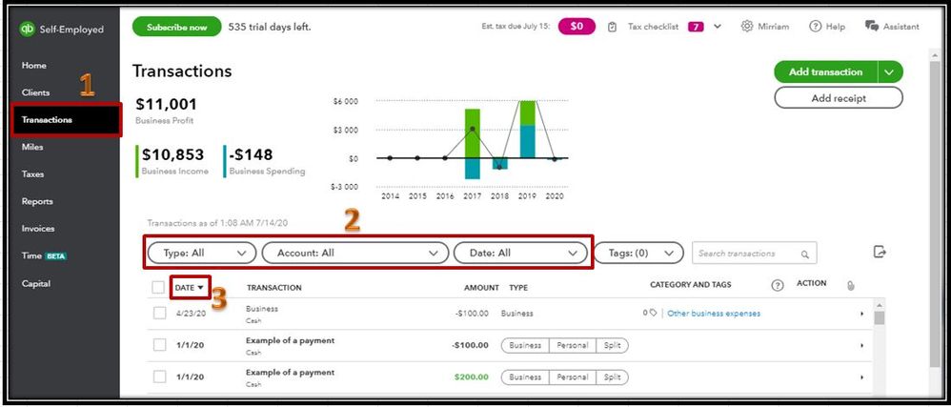Click the TRANSACTION column header
Screen dimensions: 951x407
(274, 288)
